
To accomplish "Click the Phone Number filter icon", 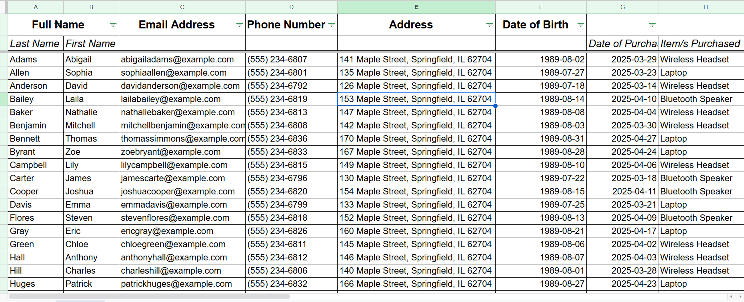I will 332,25.
